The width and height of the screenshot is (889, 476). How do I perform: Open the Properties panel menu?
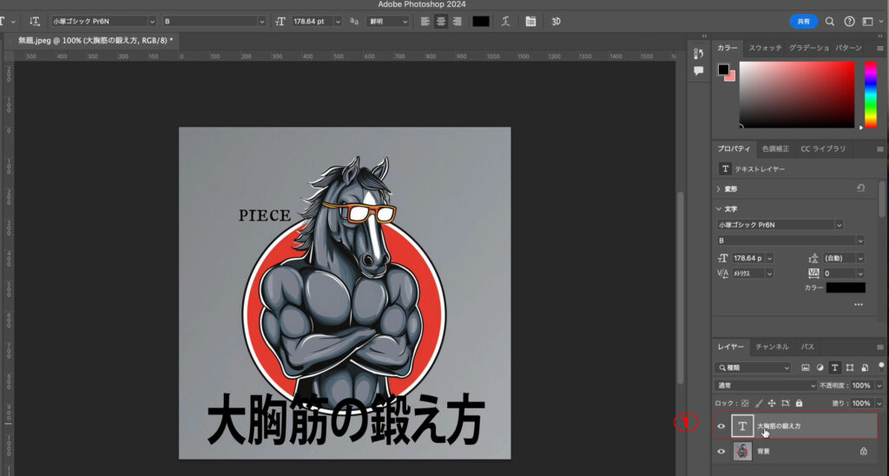coord(880,149)
